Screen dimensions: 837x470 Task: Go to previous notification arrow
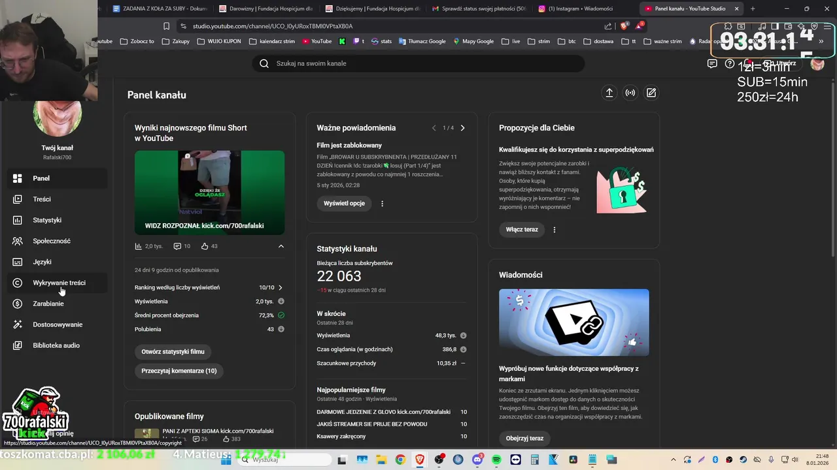pos(434,128)
